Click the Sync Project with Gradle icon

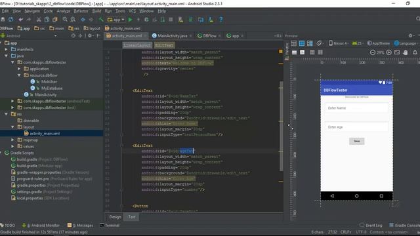click(x=191, y=20)
